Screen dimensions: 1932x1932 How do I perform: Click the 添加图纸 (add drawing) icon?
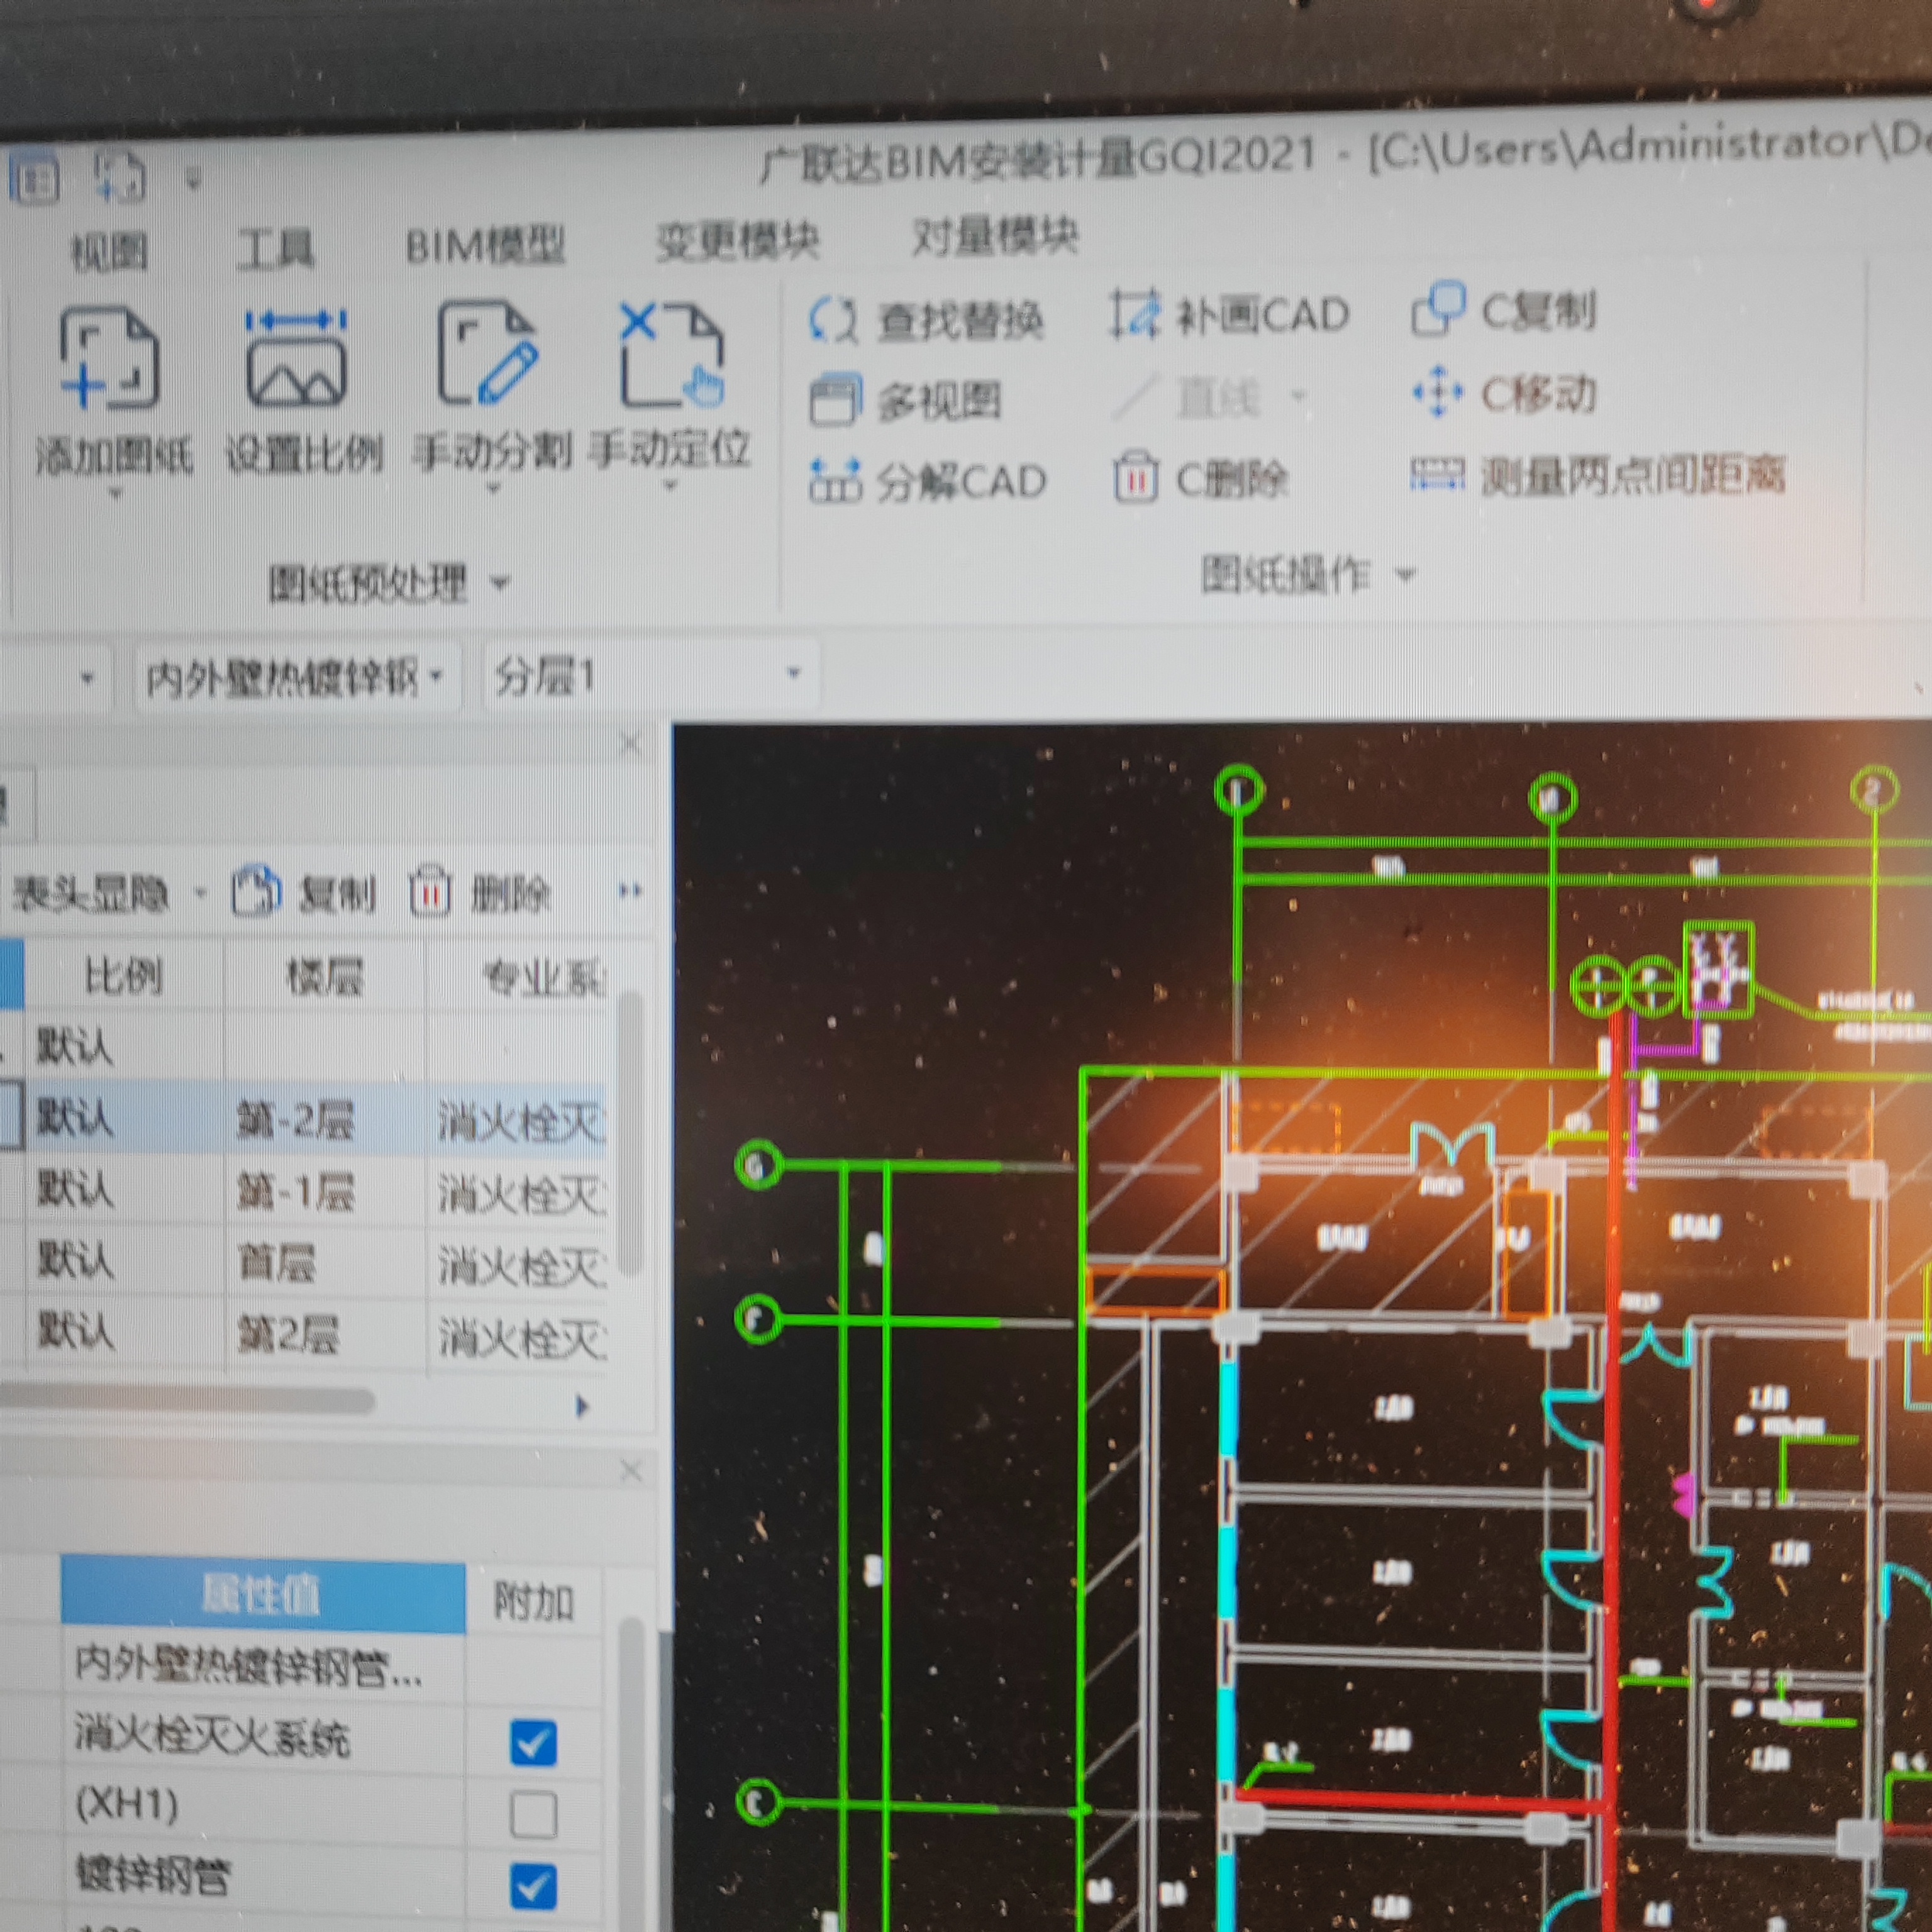[x=110, y=359]
